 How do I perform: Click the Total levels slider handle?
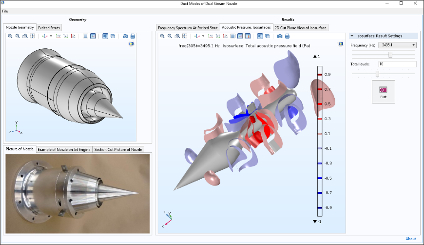(377, 74)
